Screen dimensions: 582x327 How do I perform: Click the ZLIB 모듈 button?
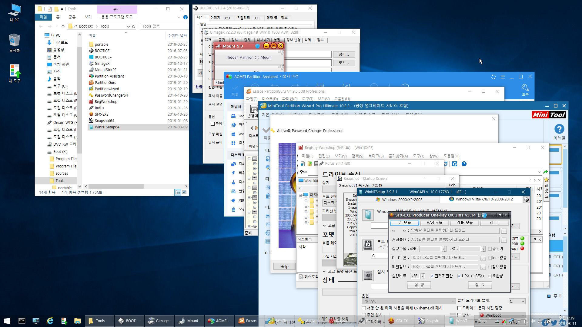464,223
